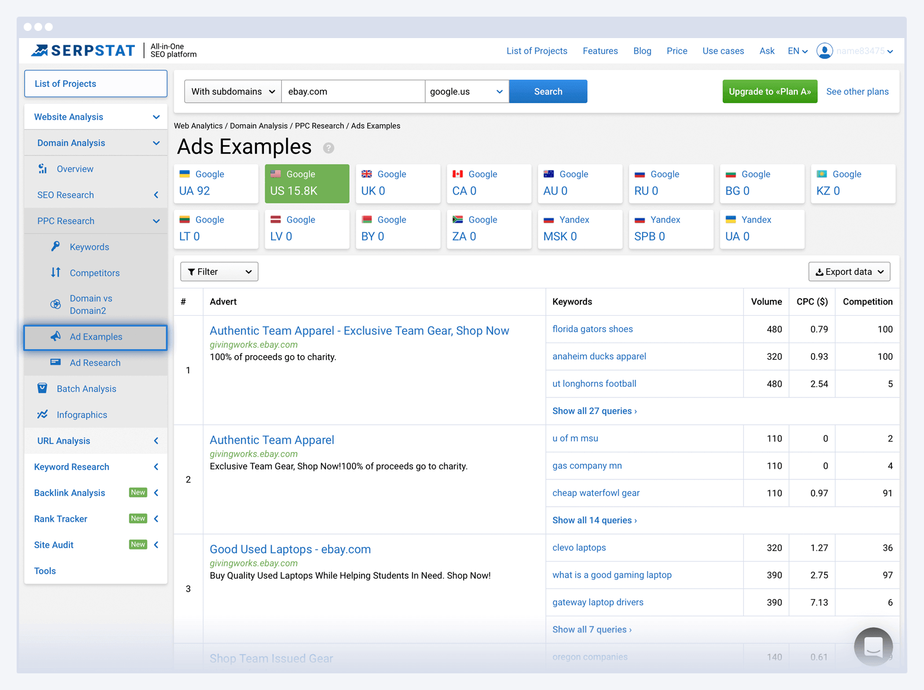This screenshot has width=924, height=690.
Task: Click the domain input field with ebay.com
Action: [x=353, y=92]
